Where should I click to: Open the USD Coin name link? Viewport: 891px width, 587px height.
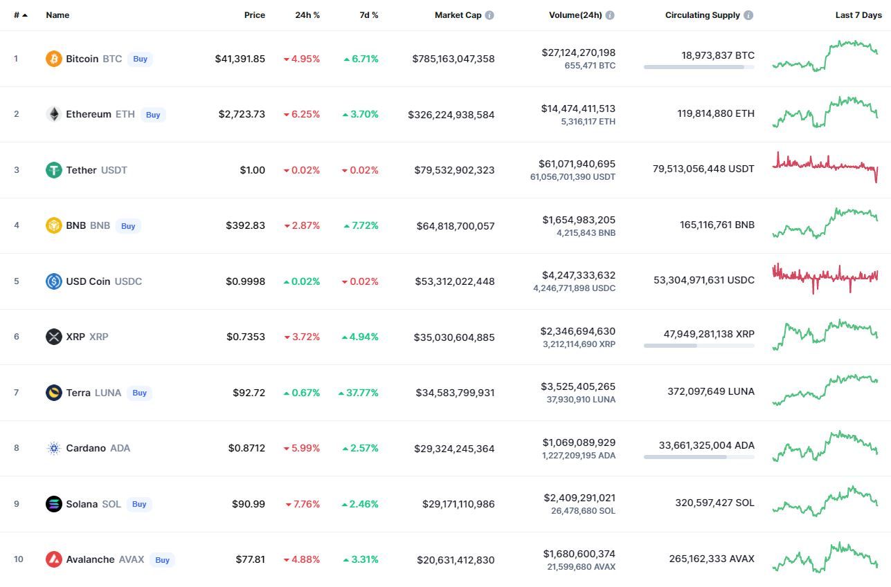(88, 281)
